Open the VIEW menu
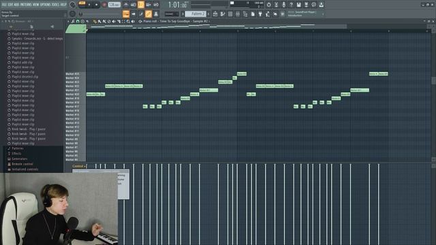This screenshot has width=436, height=245. 36,5
